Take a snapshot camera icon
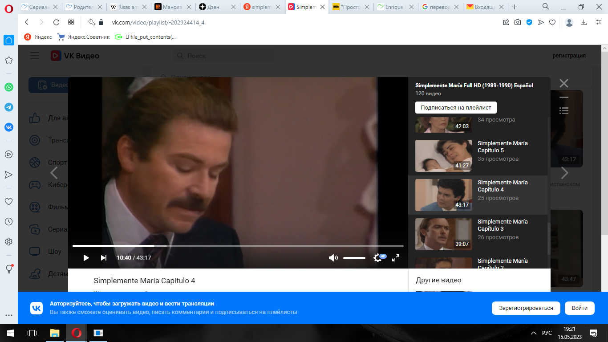The image size is (608, 342). [x=518, y=22]
